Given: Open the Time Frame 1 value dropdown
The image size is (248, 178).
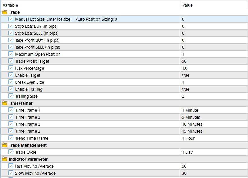Looking at the screenshot, I should [x=214, y=110].
